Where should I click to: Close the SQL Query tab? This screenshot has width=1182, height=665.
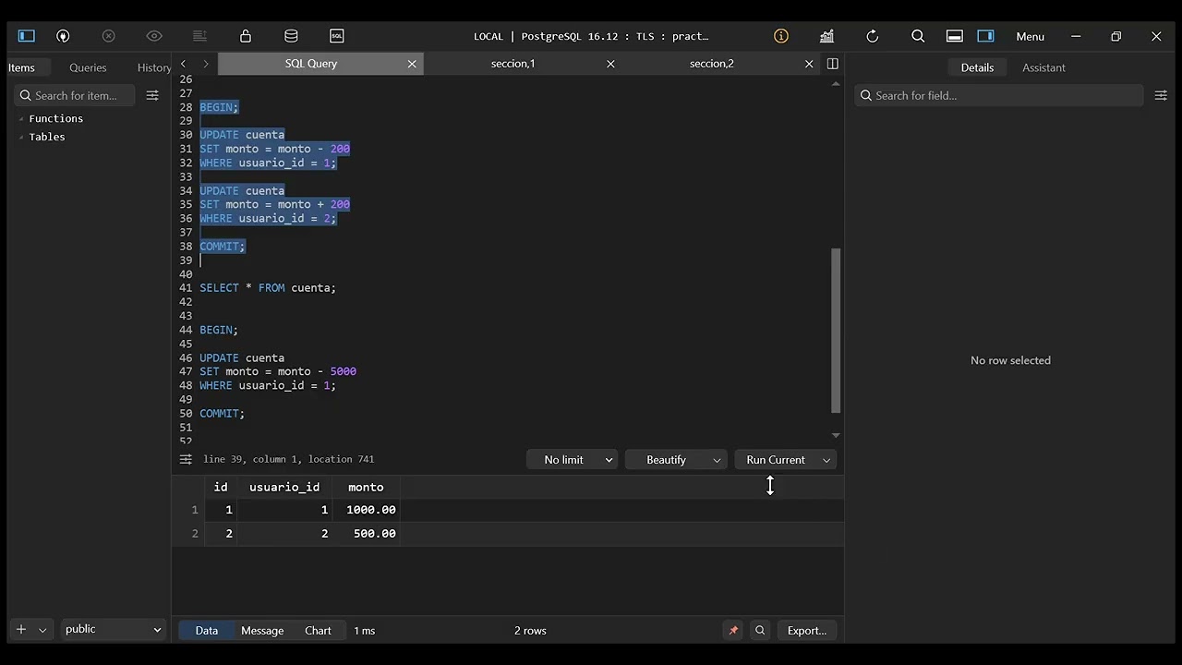(x=412, y=64)
